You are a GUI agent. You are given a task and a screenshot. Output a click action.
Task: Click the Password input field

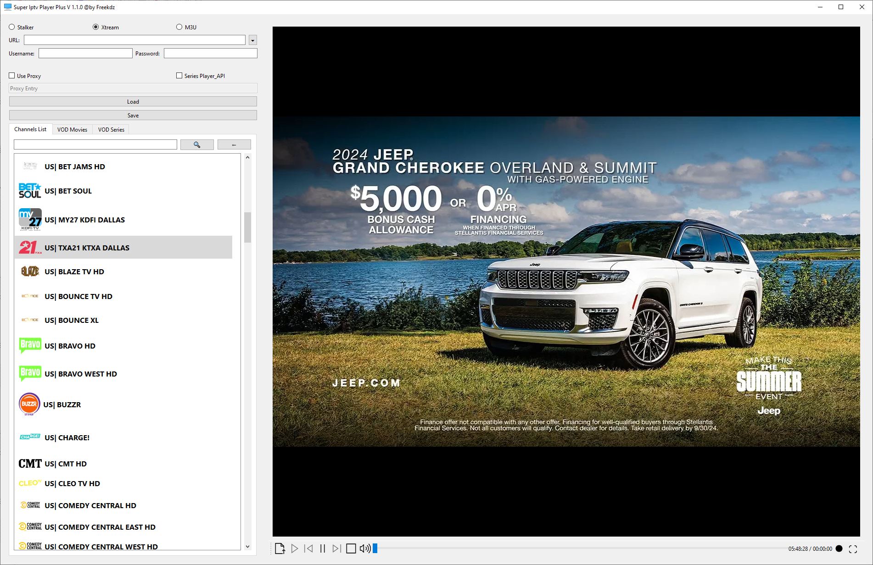point(211,54)
